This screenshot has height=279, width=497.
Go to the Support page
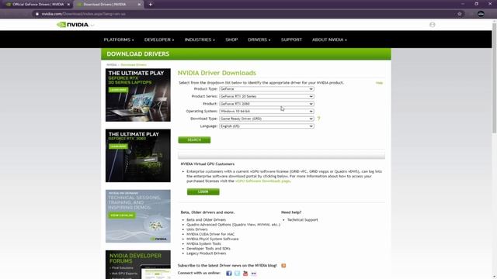point(291,40)
